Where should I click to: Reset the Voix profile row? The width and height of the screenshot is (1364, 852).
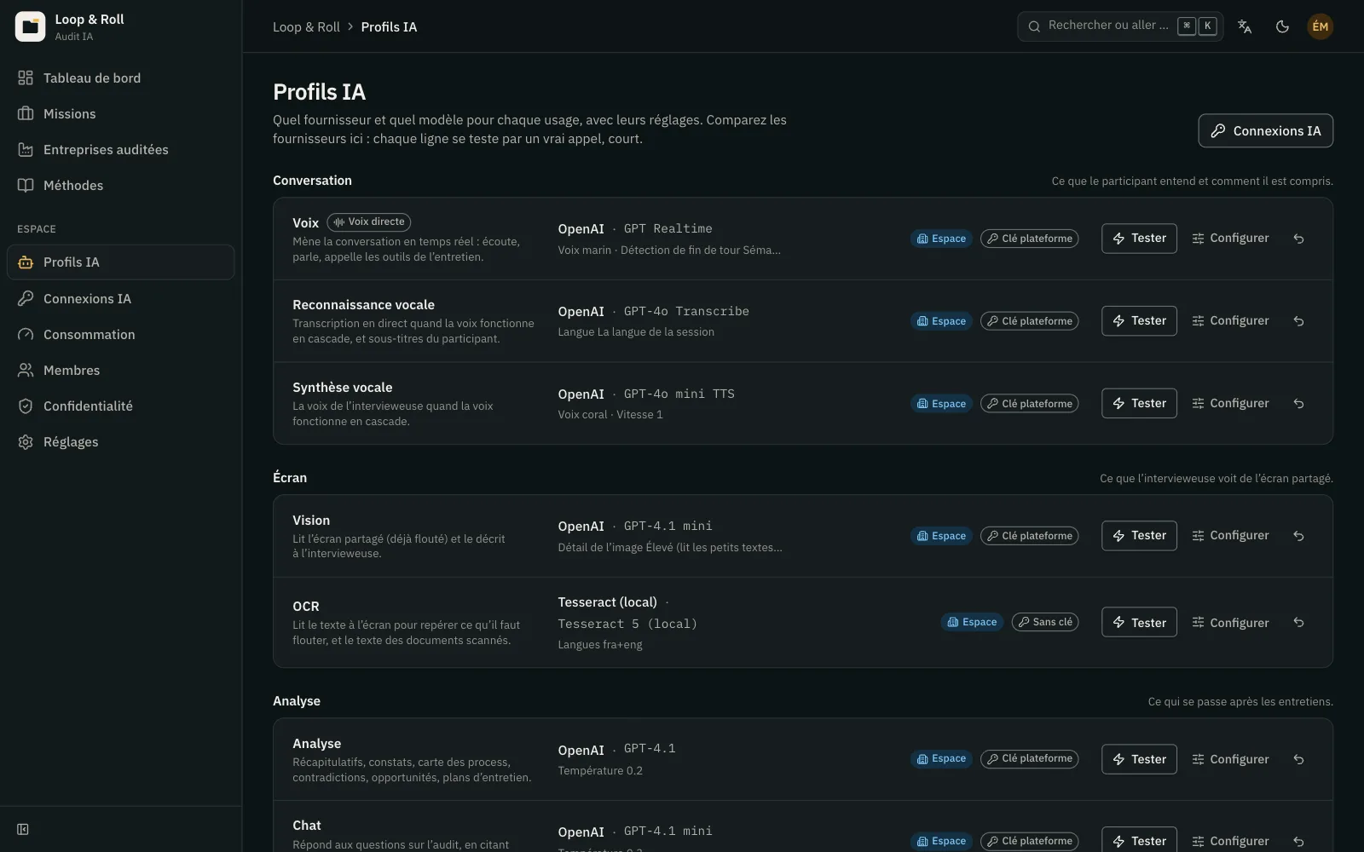coord(1298,239)
